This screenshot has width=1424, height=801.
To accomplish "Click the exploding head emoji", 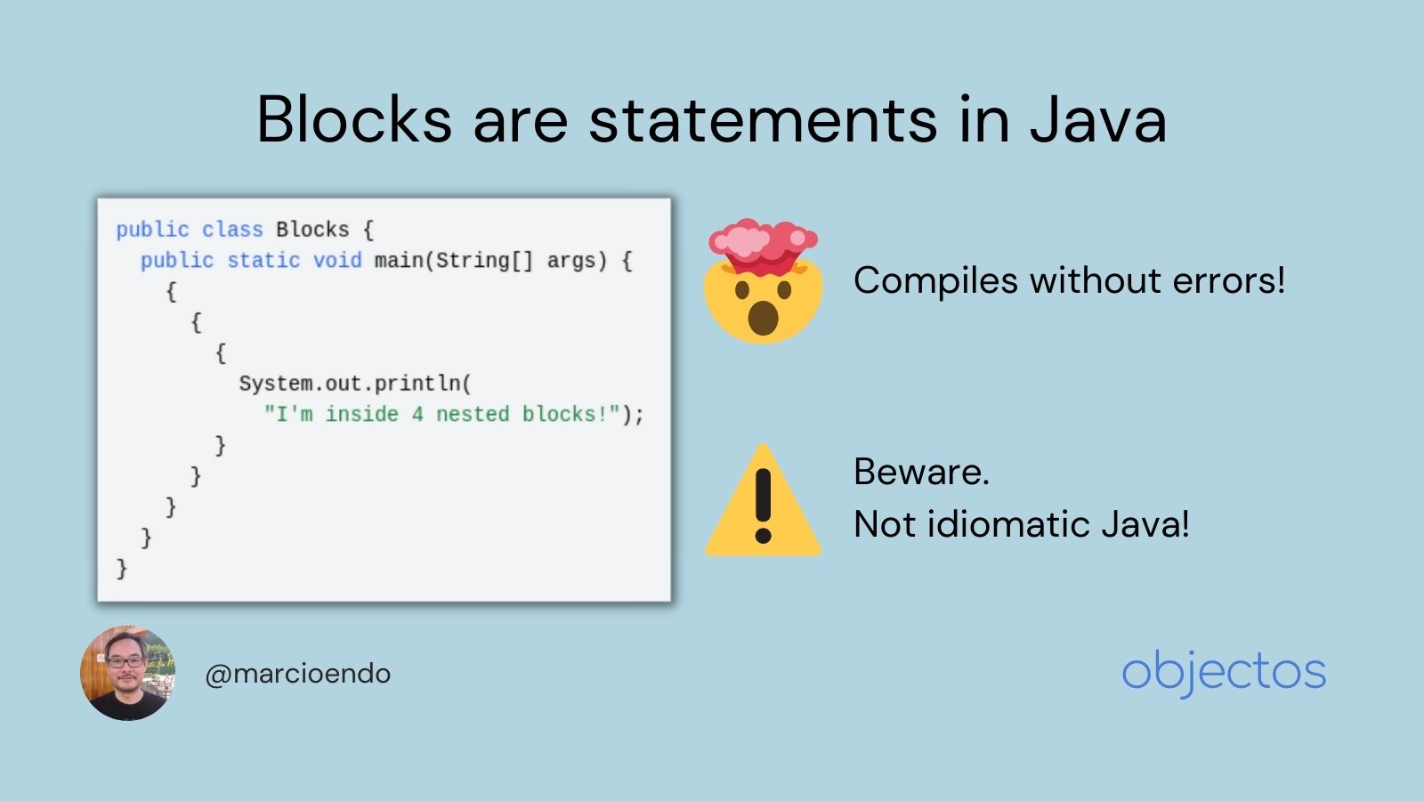I will point(764,280).
